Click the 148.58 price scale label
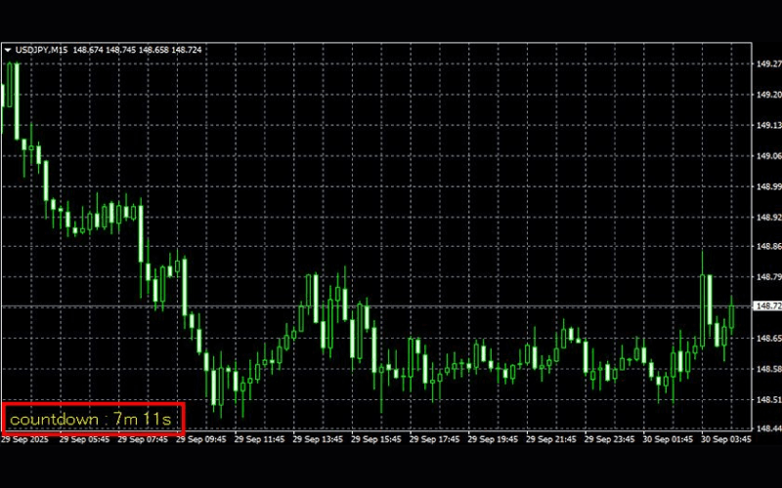Screen dimensions: 782x488 (767, 369)
